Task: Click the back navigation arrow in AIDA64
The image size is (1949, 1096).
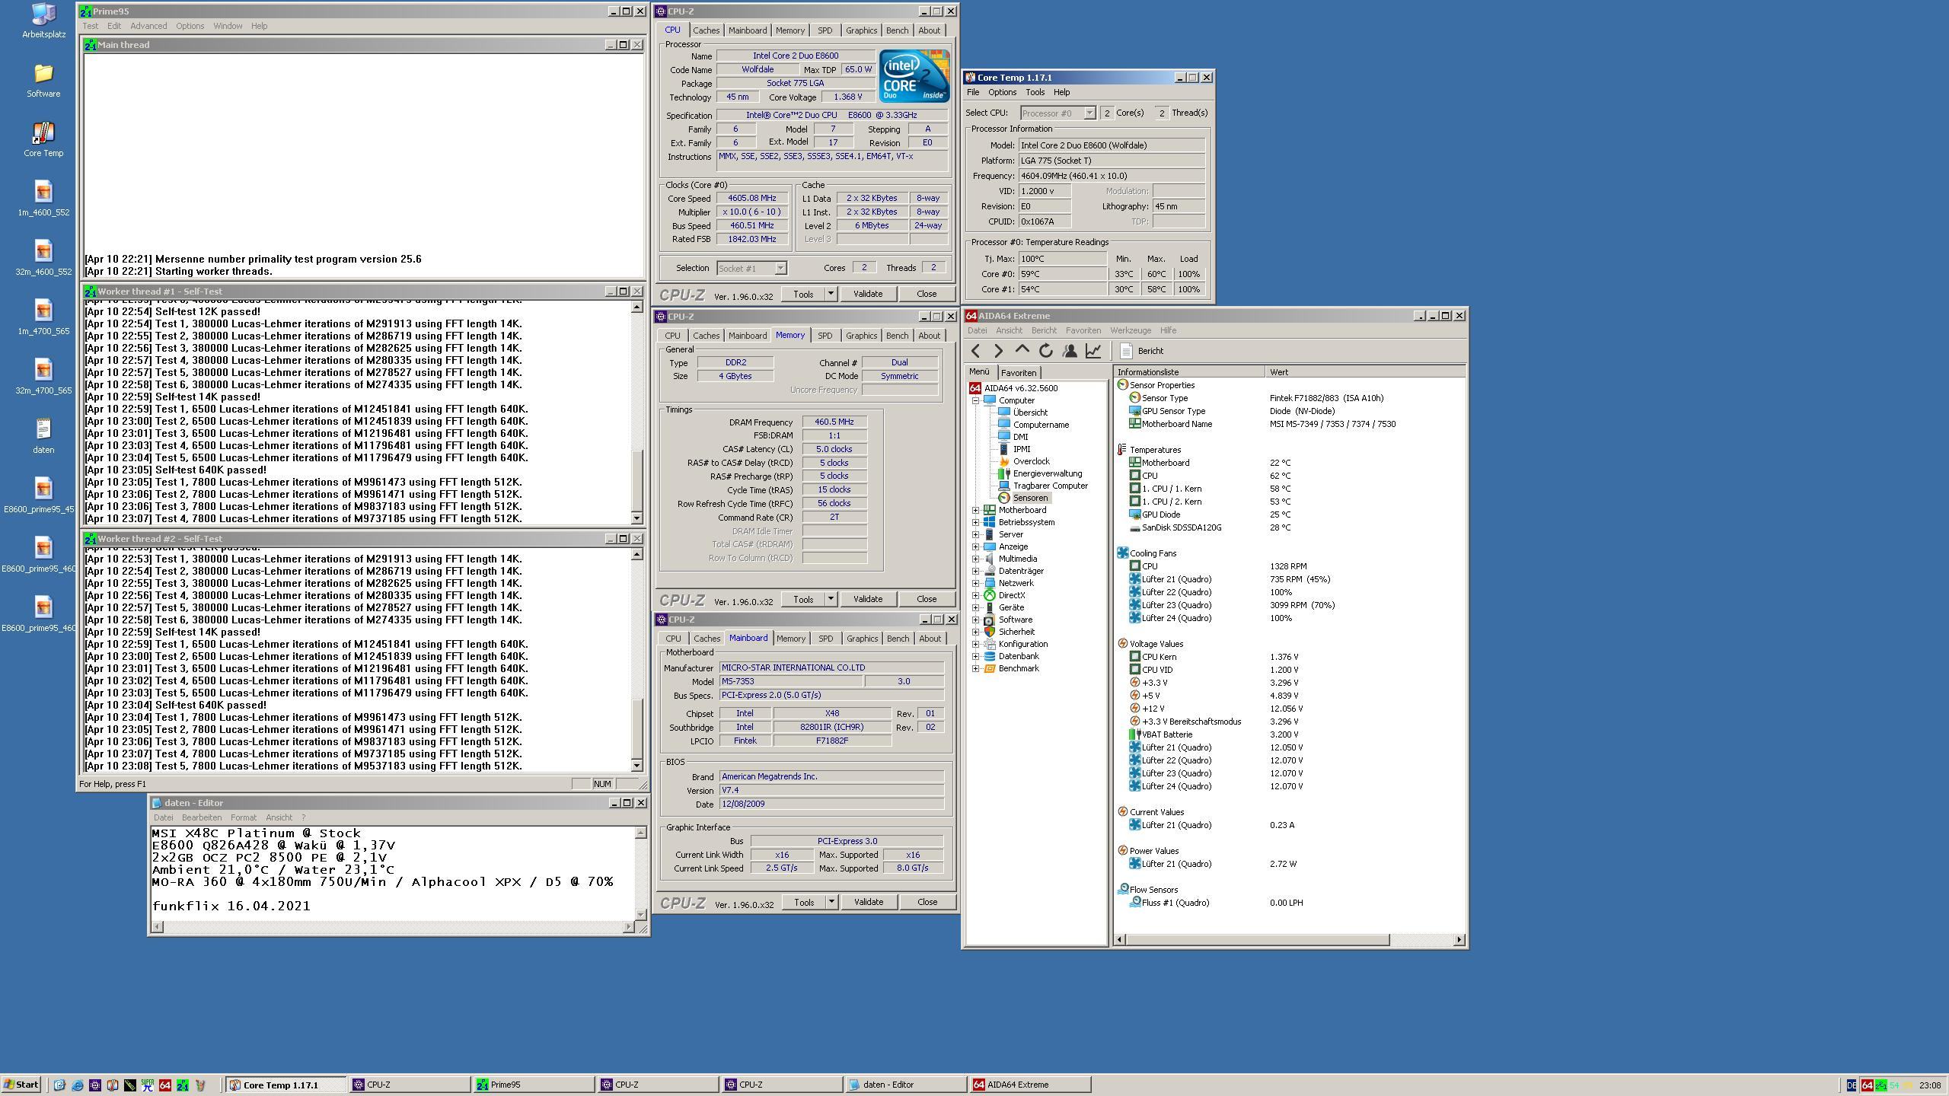Action: point(976,349)
